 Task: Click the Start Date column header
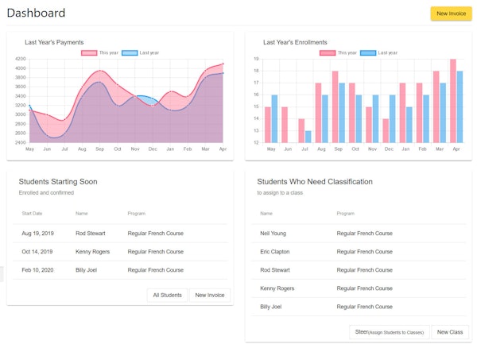point(33,214)
